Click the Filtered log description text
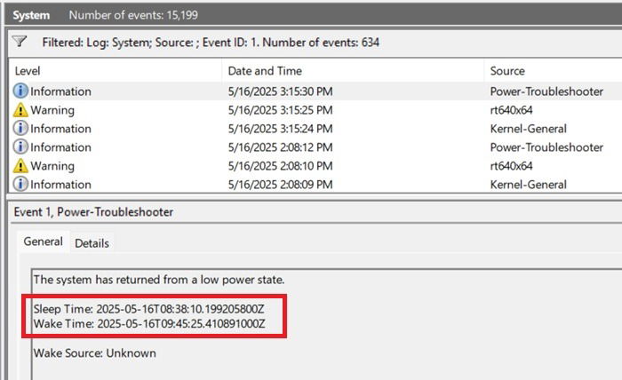This screenshot has height=380, width=622. (211, 43)
